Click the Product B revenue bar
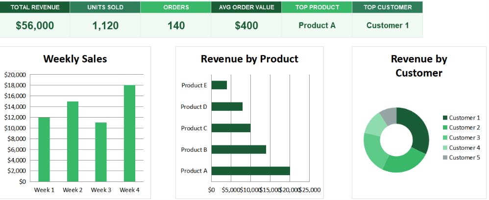 coord(239,149)
